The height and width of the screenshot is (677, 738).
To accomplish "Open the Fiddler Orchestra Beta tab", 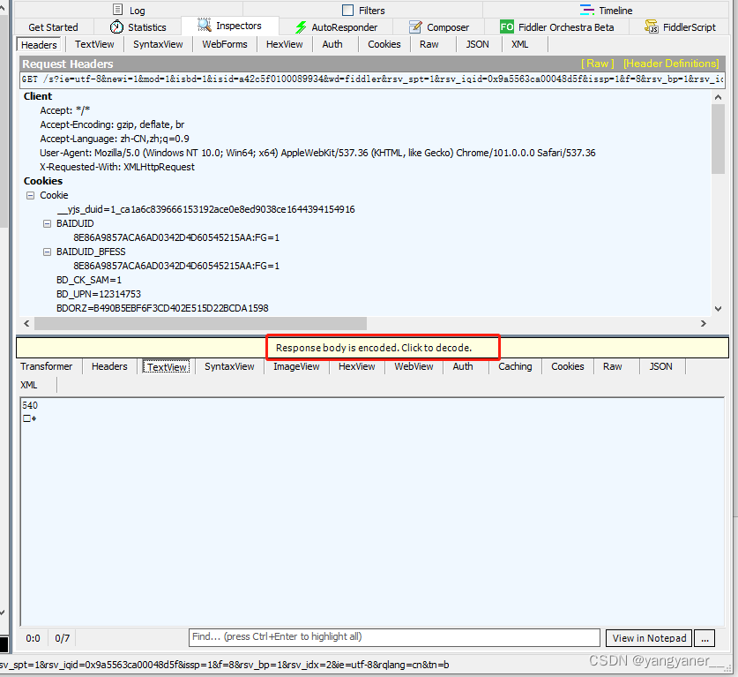I will coord(556,27).
